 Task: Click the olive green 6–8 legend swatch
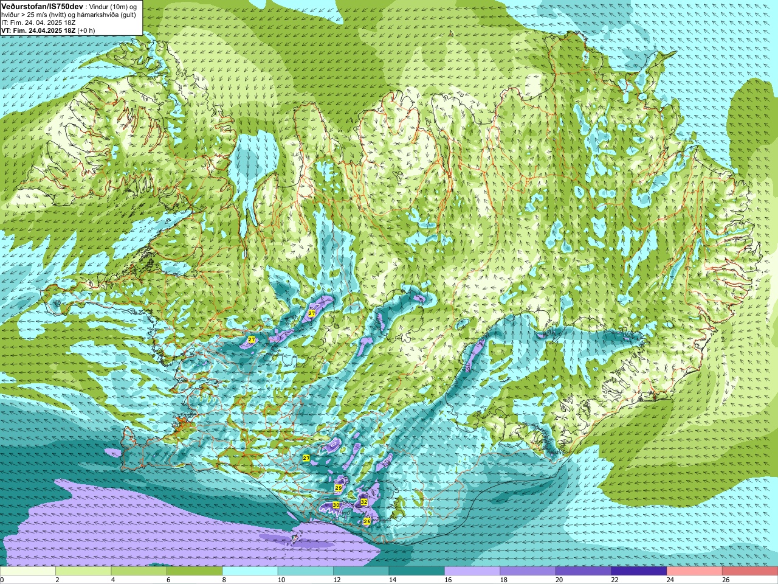(194, 571)
